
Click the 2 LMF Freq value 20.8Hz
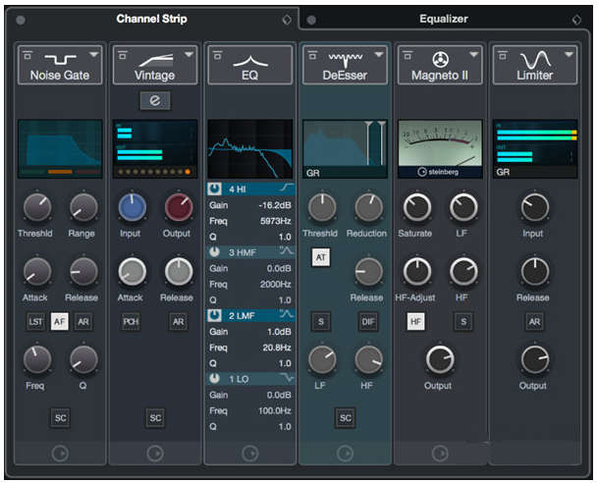click(277, 348)
